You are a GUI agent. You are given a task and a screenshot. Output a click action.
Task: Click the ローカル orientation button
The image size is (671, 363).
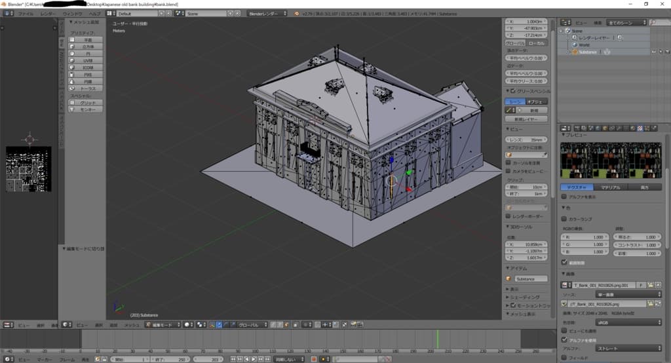tap(536, 42)
